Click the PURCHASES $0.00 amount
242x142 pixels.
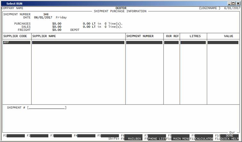pyautogui.click(x=57, y=24)
